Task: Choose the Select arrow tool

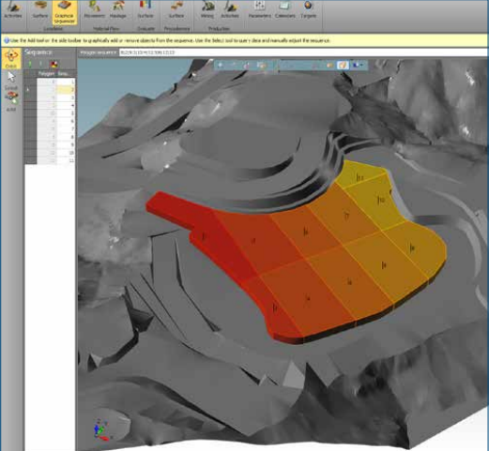Action: coord(11,81)
